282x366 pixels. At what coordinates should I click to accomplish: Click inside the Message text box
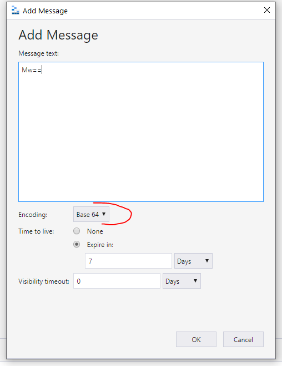[141, 132]
